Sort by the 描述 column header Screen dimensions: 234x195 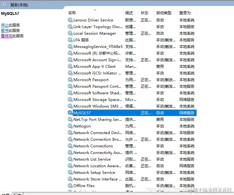(x=129, y=13)
